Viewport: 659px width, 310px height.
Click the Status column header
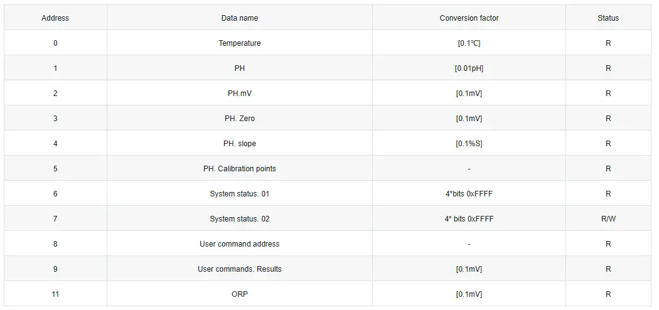pos(608,18)
